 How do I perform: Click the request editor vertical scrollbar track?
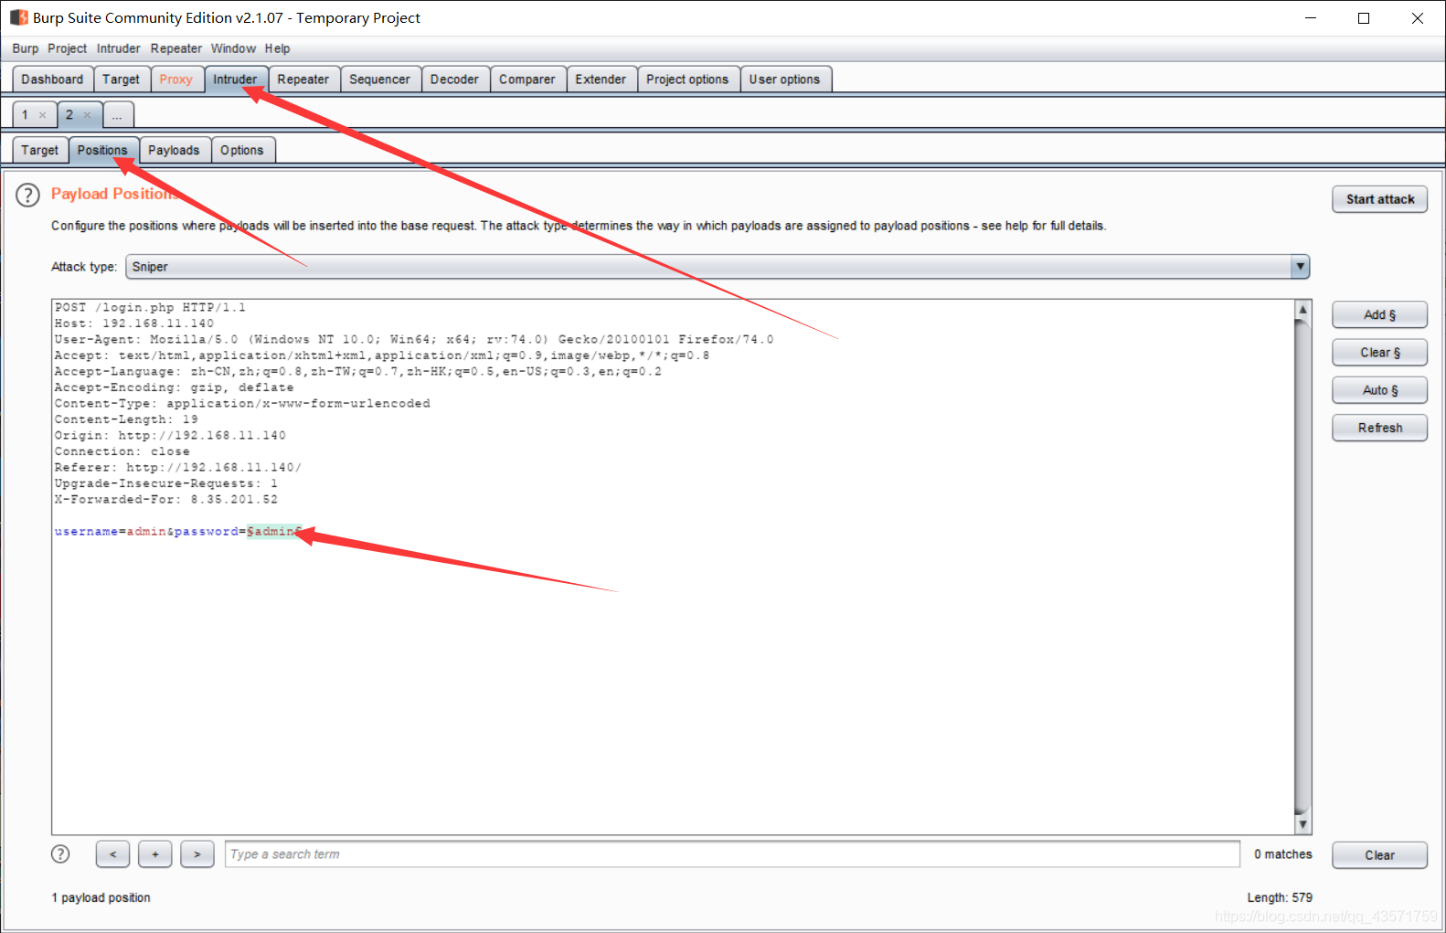pos(1303,567)
